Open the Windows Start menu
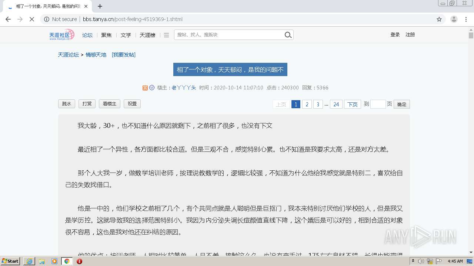The height and width of the screenshot is (266, 474). [x=10, y=261]
